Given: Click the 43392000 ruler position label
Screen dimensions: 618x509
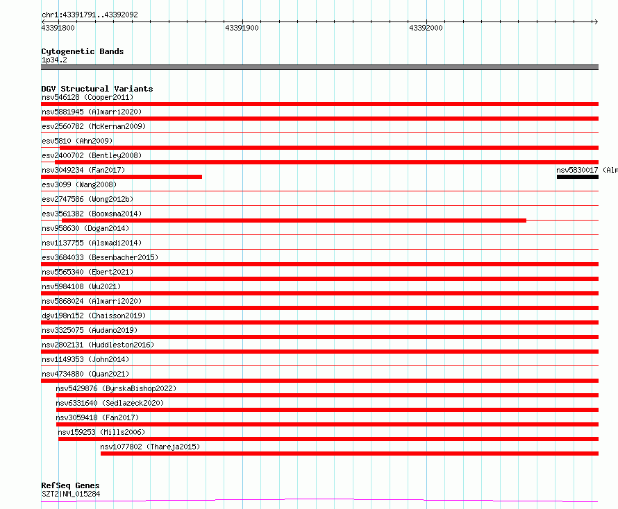Looking at the screenshot, I should pyautogui.click(x=426, y=28).
